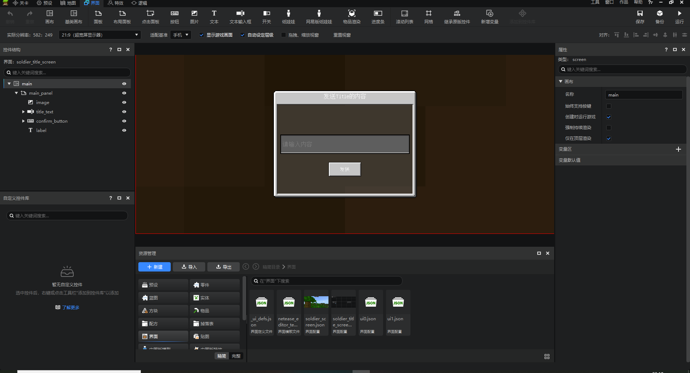Select the 文本输入框 text input tool
The height and width of the screenshot is (373, 690).
(240, 16)
